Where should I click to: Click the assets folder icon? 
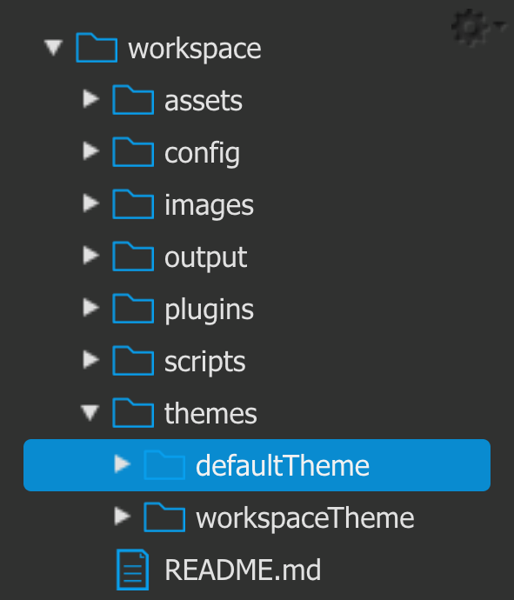[133, 99]
